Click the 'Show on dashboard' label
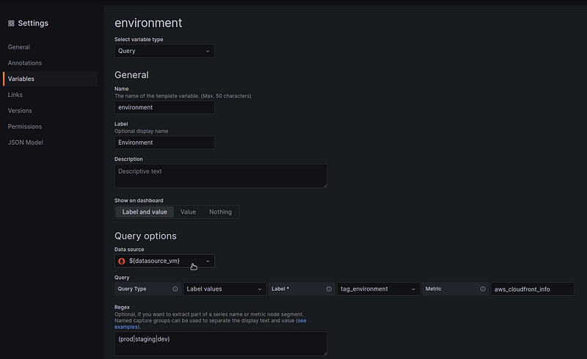Screen dimensions: 587x359 [x=139, y=200]
